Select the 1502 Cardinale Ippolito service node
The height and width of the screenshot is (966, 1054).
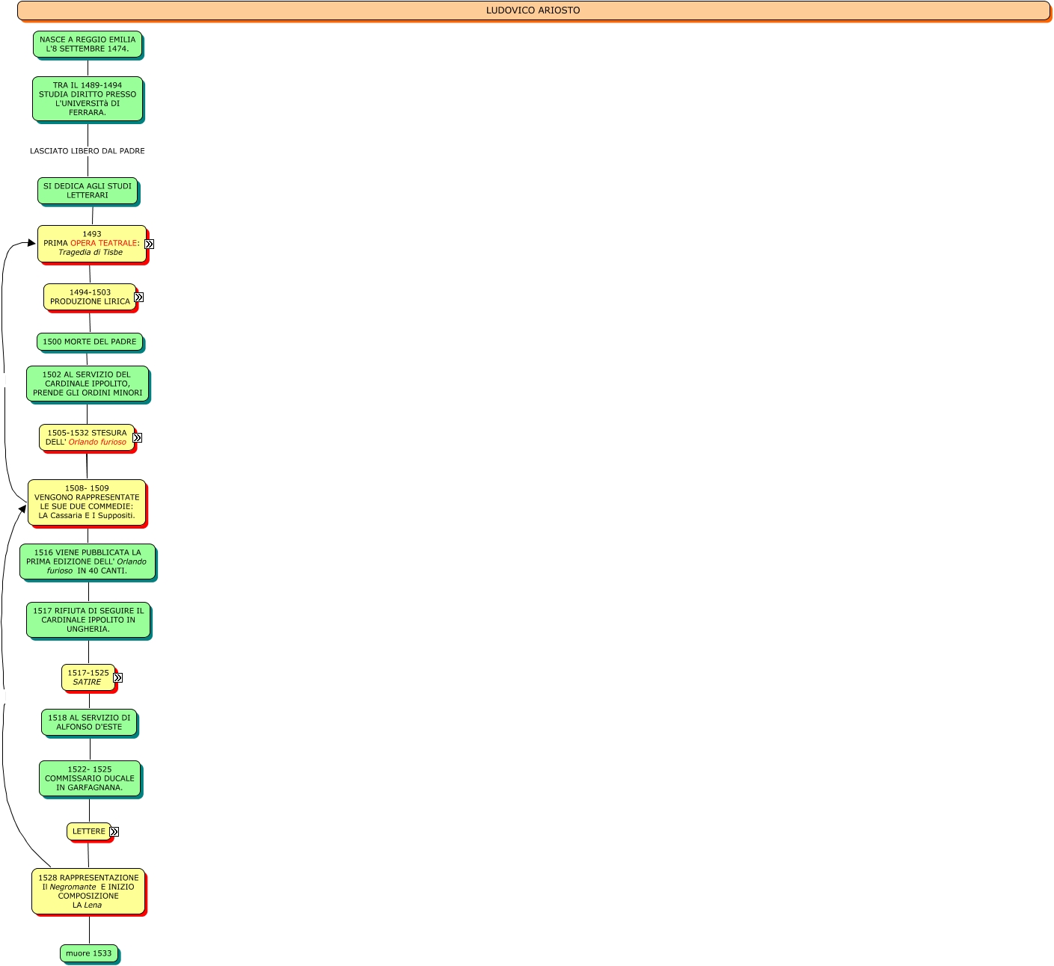coord(88,384)
